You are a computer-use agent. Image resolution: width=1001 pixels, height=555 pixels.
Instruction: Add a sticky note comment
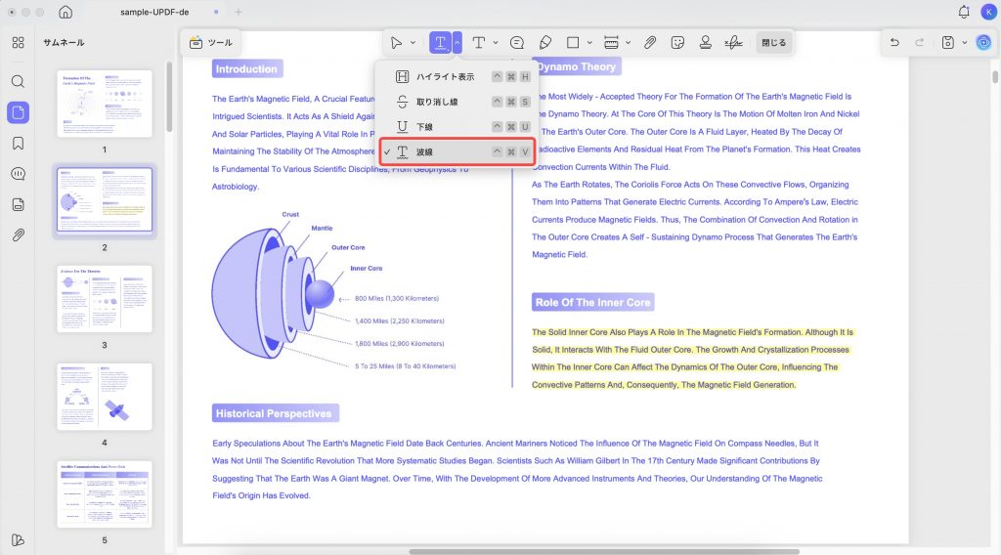pos(517,43)
